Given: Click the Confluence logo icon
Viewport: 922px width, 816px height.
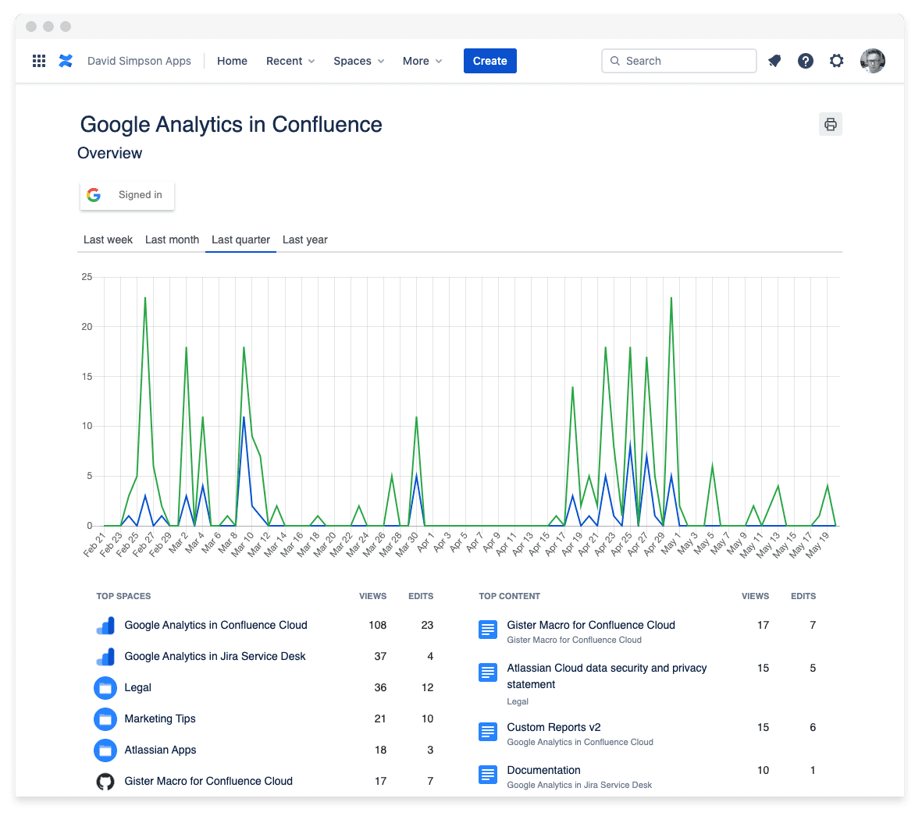Looking at the screenshot, I should pos(66,61).
